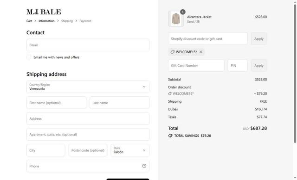Open the State dropdown showing Falcón
Viewport: 297px width, 180px height.
pos(130,150)
